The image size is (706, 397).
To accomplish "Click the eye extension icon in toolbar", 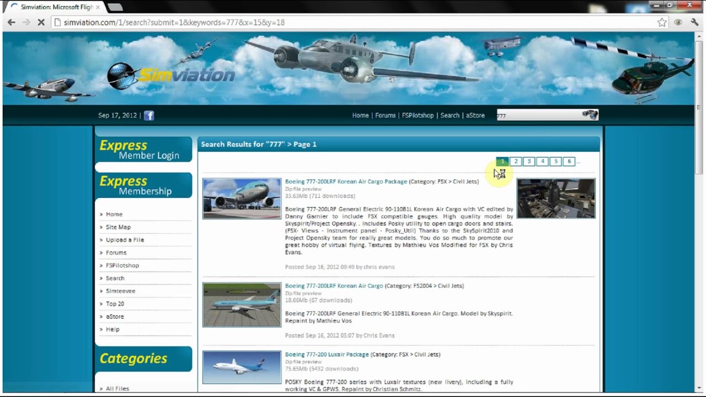I will (678, 23).
